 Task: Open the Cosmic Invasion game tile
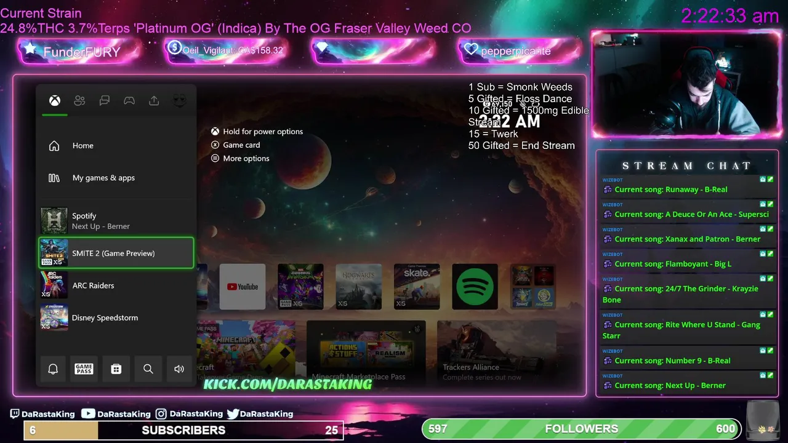point(300,287)
